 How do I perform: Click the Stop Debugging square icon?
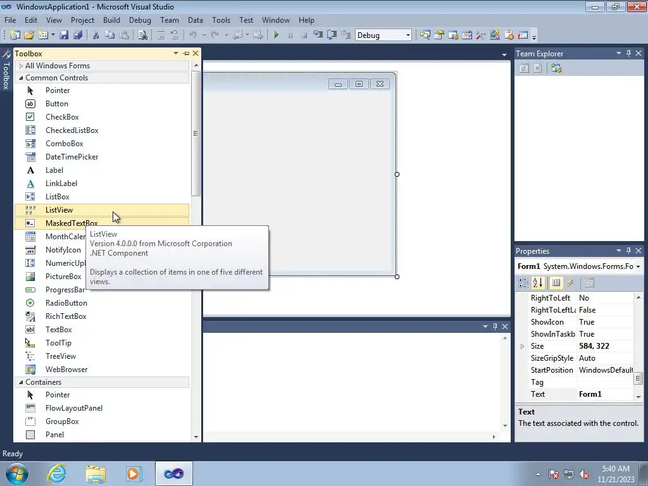304,35
